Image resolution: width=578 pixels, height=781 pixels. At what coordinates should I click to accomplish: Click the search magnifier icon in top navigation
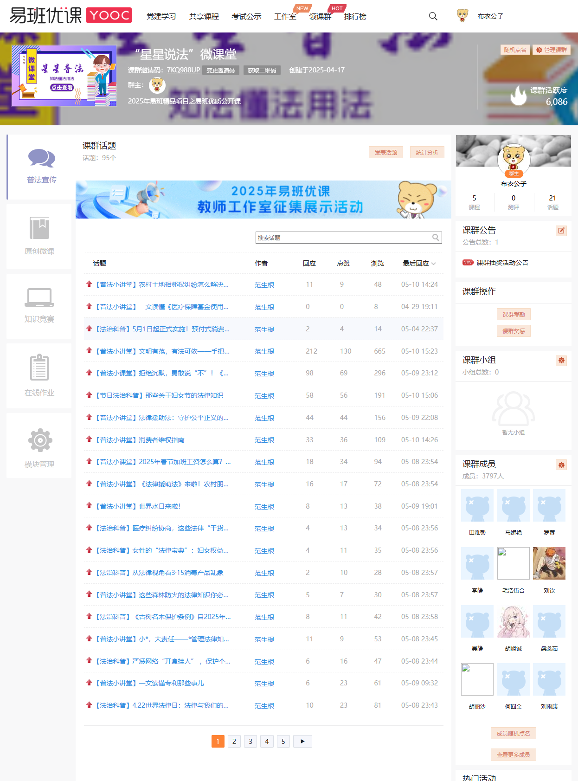(x=433, y=16)
